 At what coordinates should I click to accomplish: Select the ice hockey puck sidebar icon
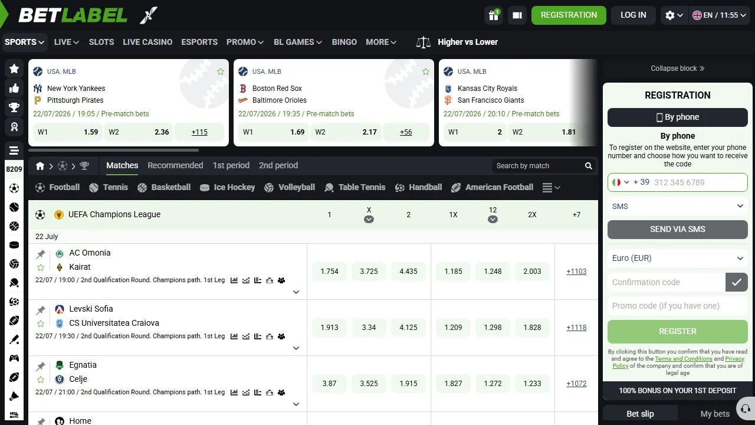pyautogui.click(x=14, y=245)
